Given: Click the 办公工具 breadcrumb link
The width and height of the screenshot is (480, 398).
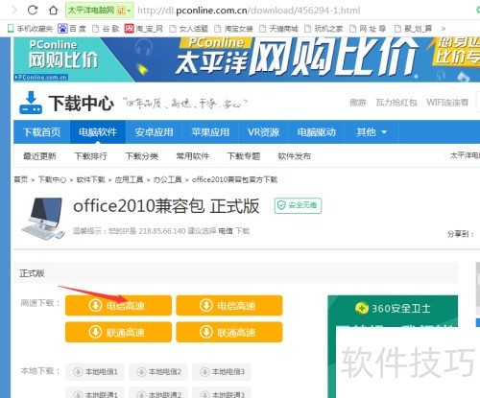Looking at the screenshot, I should tap(167, 179).
